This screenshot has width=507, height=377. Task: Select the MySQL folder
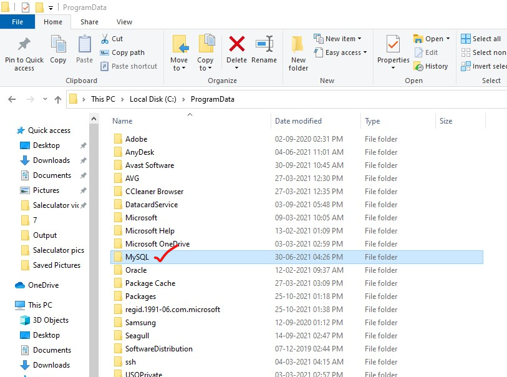click(297, 257)
